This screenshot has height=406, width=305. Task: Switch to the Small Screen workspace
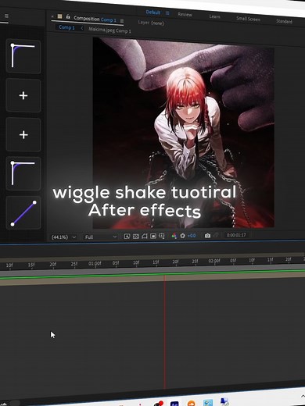point(248,19)
